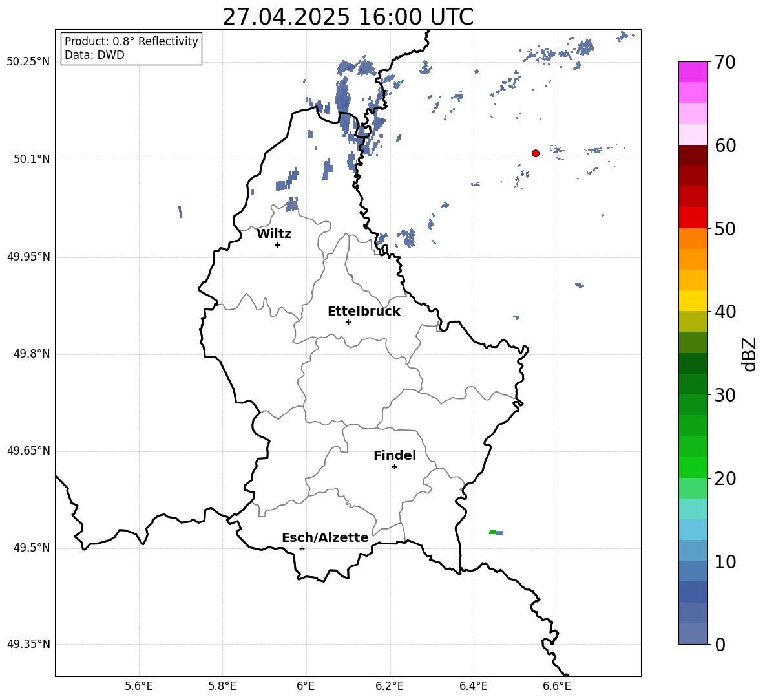Click the title 27.04.2025 16:00 UTC
Screen dimensions: 765x699
(x=348, y=17)
